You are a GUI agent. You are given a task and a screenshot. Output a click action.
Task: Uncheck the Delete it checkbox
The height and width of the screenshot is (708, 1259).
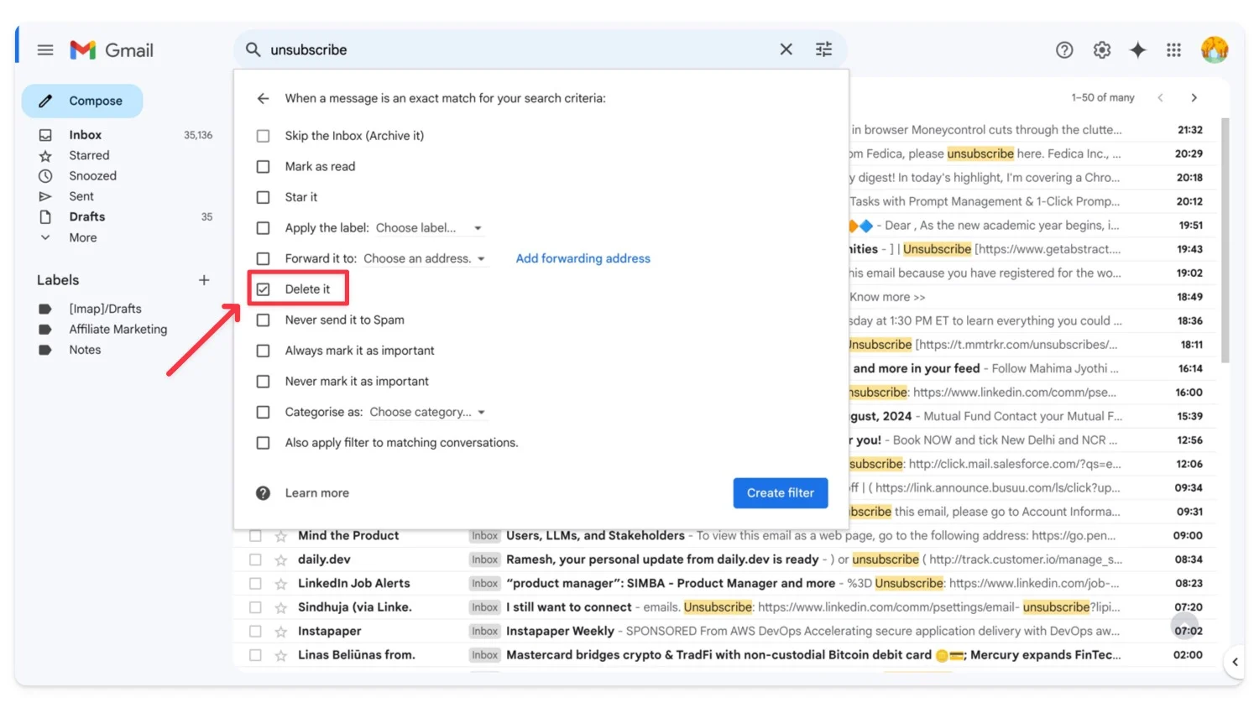tap(264, 289)
